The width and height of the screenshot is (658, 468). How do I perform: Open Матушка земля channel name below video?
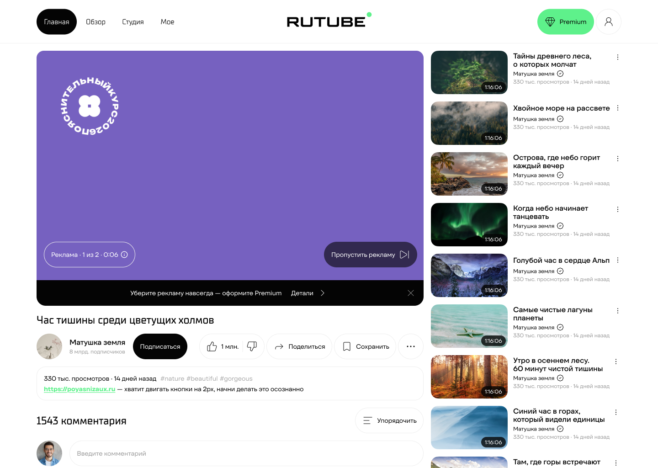[x=97, y=342]
